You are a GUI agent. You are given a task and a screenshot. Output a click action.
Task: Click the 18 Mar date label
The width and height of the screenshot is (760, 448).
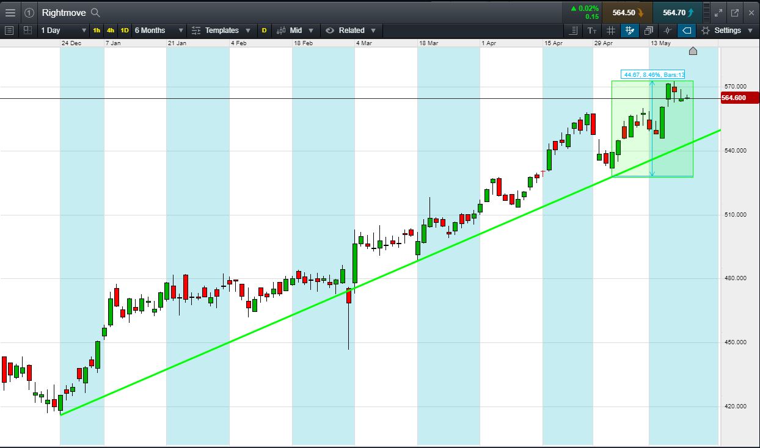[x=429, y=43]
